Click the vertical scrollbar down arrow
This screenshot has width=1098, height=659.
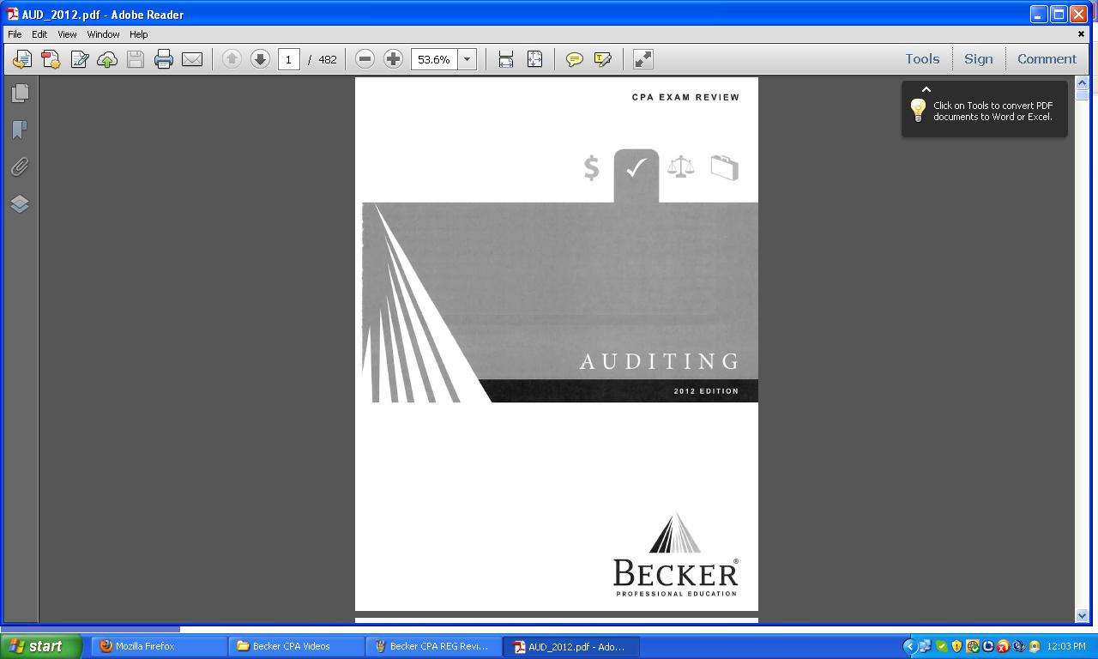[x=1082, y=615]
